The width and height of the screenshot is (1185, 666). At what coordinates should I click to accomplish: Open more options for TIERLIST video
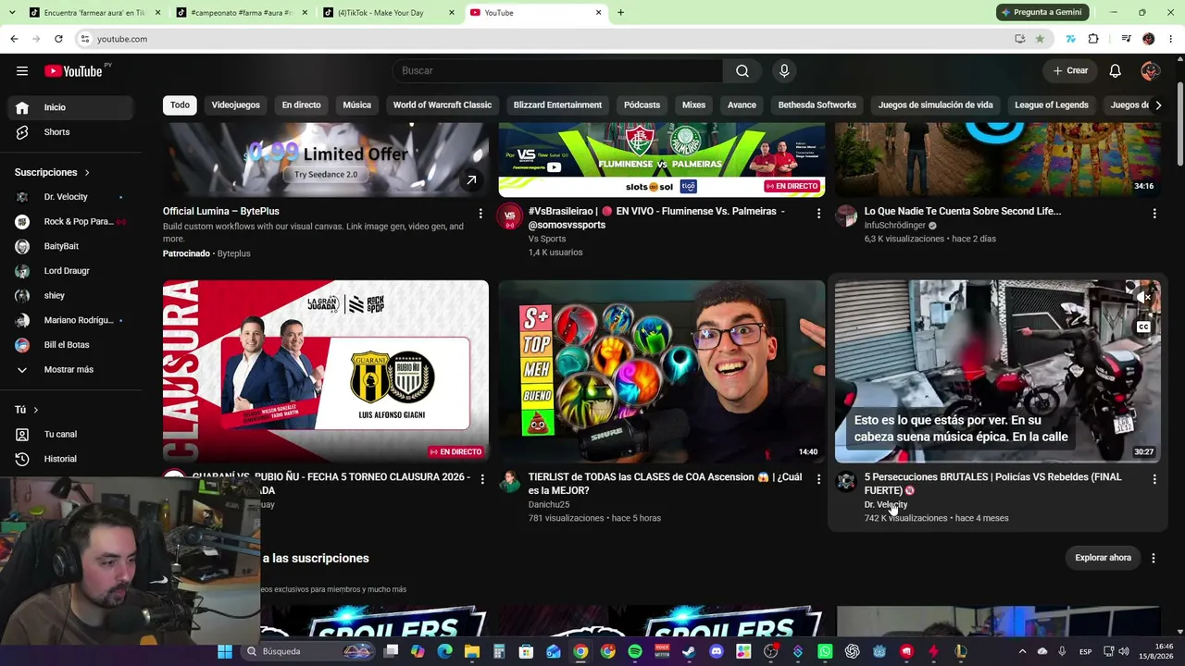pos(818,479)
